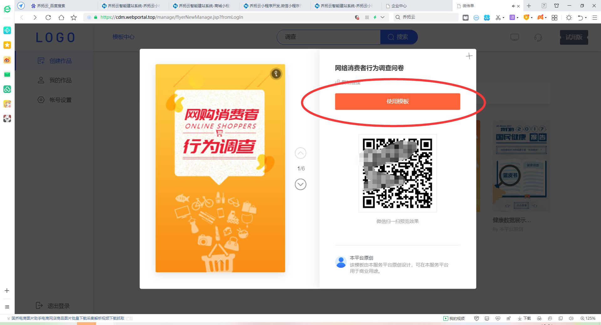Screen dimensions: 601x325
Task: Expand address bar dropdown chevron
Action: [x=383, y=17]
